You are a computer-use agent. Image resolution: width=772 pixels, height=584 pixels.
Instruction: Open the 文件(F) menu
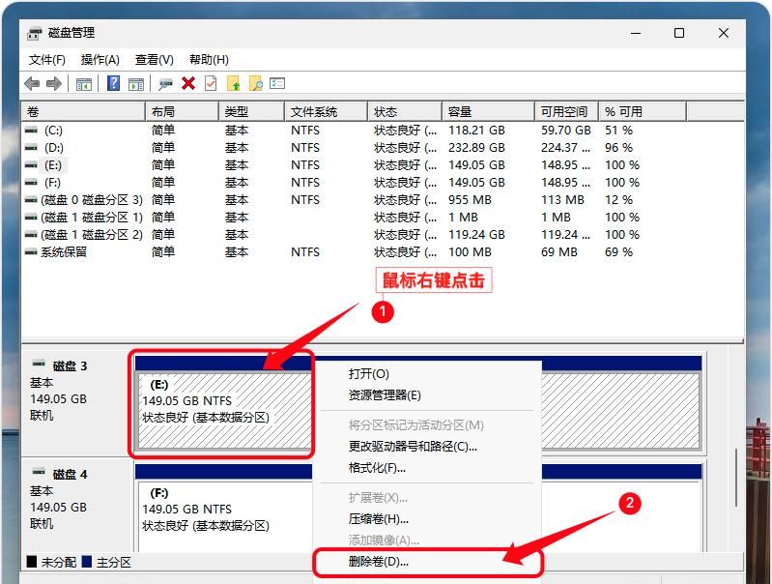click(x=47, y=60)
